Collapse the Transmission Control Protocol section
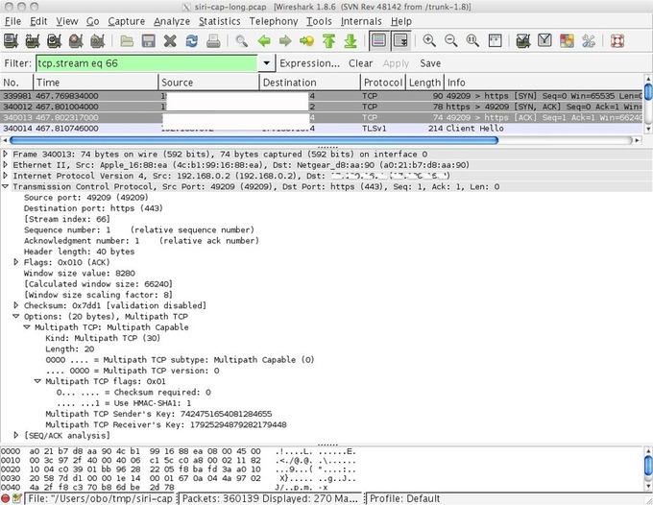This screenshot has width=653, height=505. click(x=7, y=187)
